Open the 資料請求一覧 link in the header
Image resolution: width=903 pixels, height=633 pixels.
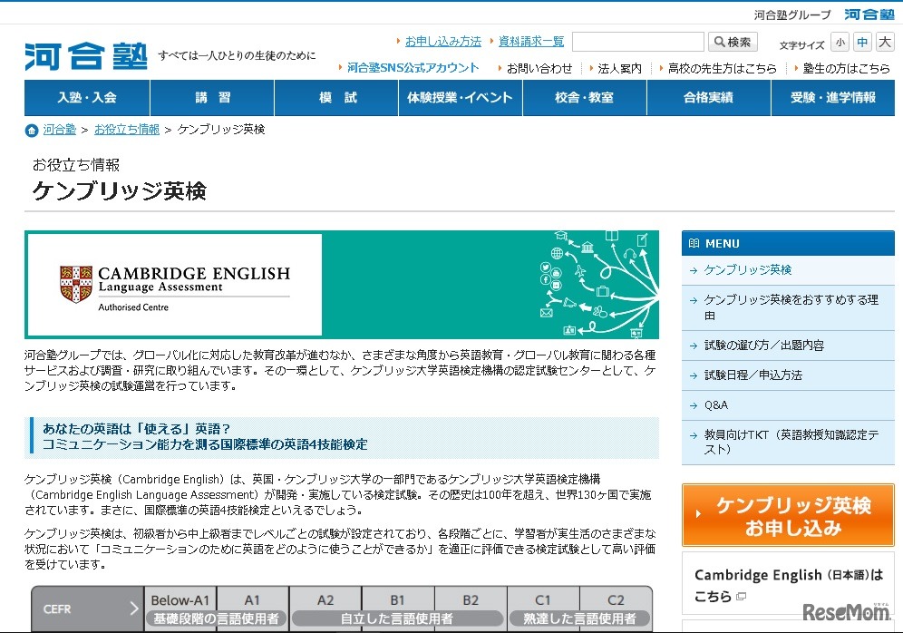point(530,40)
